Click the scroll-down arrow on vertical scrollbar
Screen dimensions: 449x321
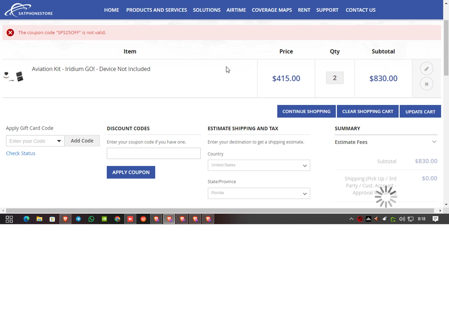click(446, 205)
